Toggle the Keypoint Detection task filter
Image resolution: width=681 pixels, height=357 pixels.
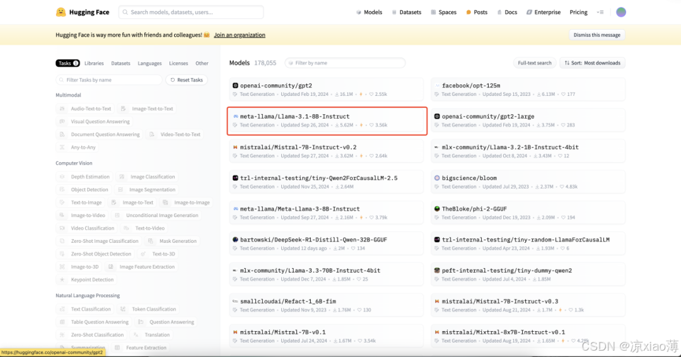pyautogui.click(x=87, y=279)
